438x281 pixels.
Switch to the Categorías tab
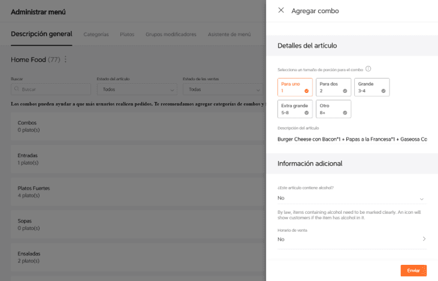(x=96, y=34)
